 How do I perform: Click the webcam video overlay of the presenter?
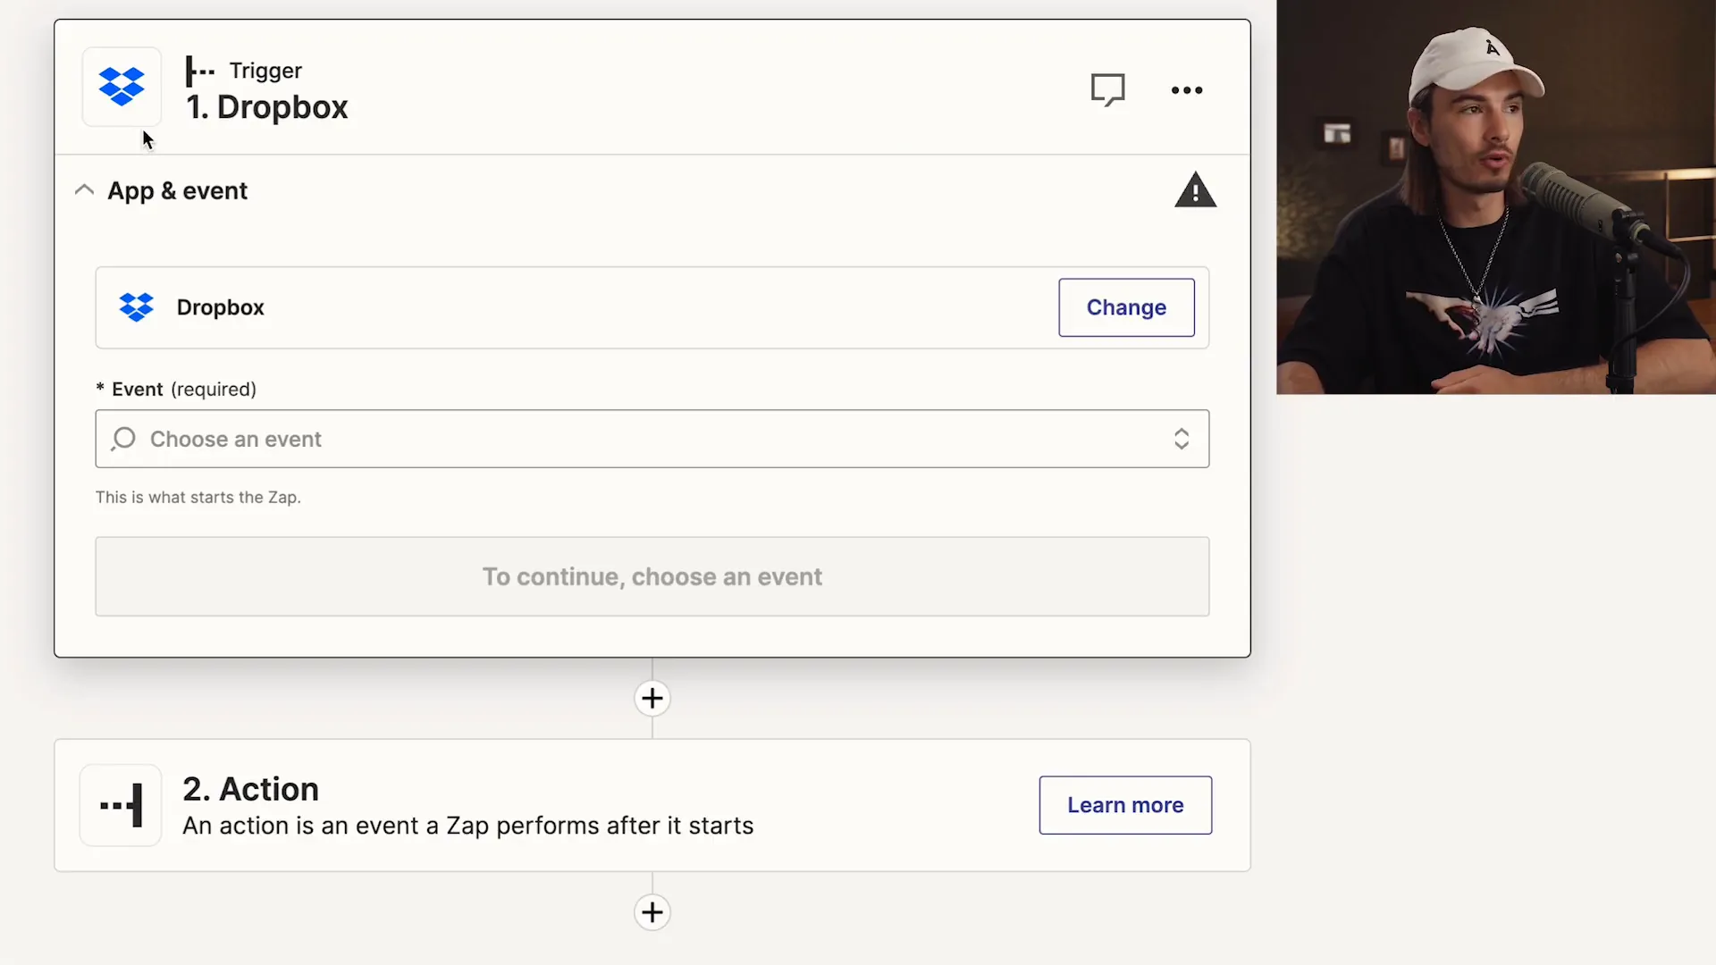coord(1496,197)
